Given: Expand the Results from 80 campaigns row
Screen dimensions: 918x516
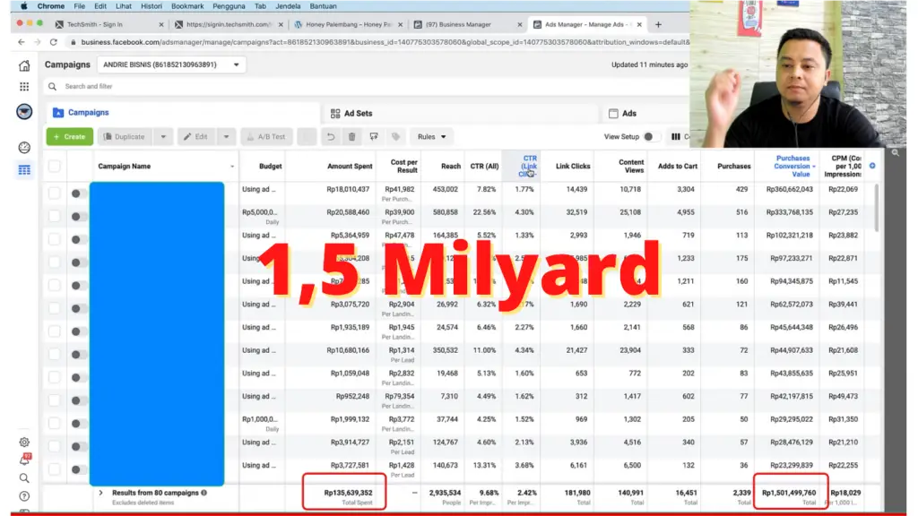Looking at the screenshot, I should coord(100,492).
